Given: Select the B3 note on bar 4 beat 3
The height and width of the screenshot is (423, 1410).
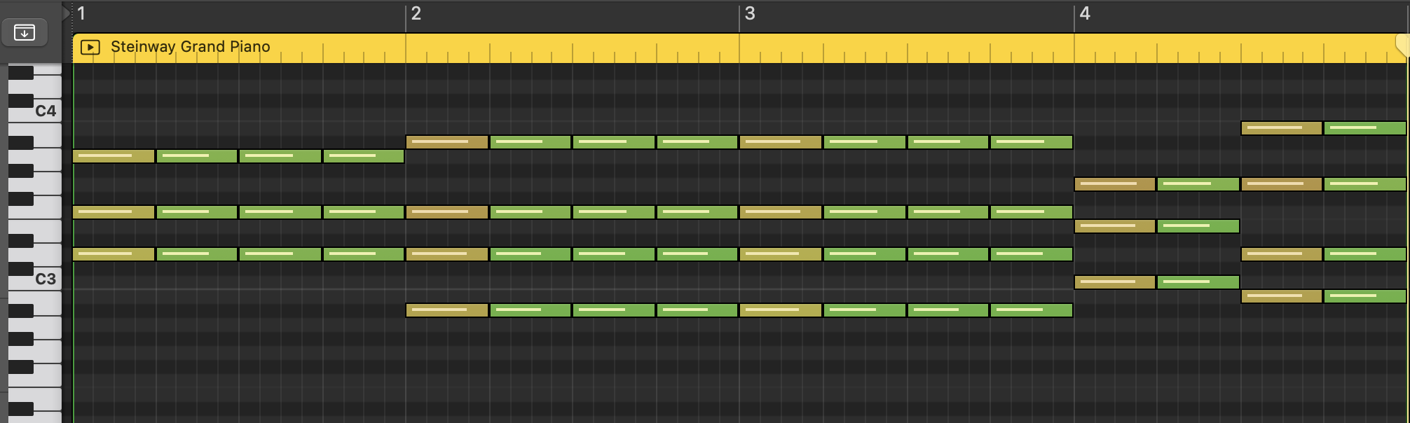Looking at the screenshot, I should [x=1282, y=128].
